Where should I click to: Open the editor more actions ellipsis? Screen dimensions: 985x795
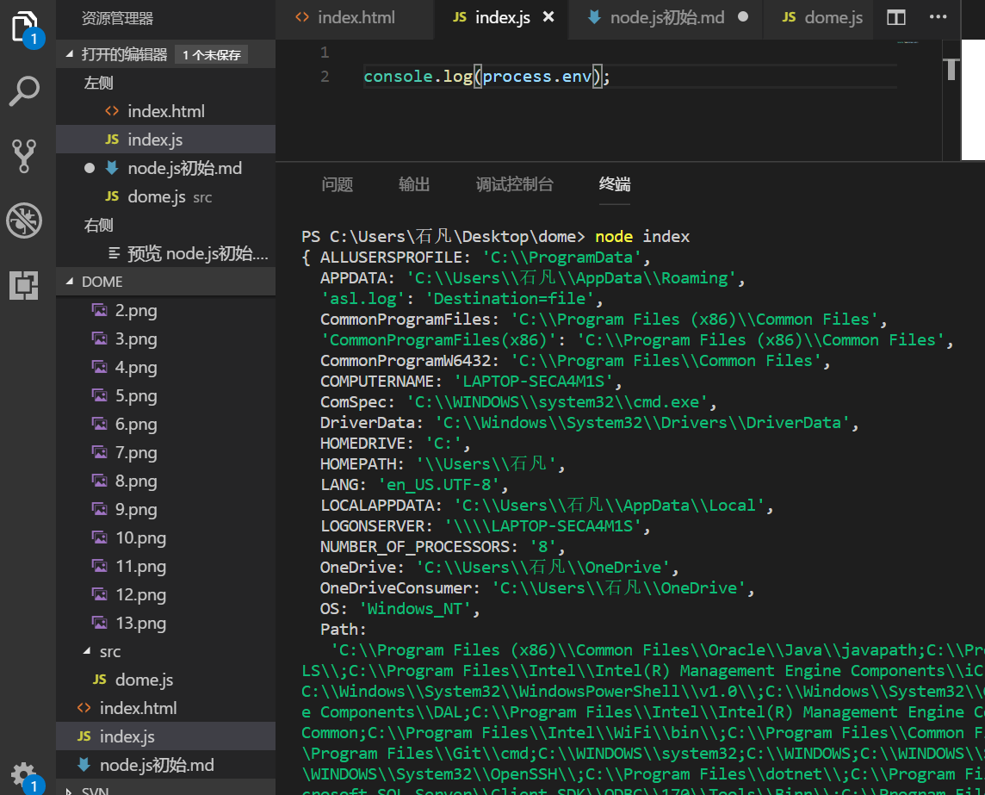pyautogui.click(x=939, y=18)
